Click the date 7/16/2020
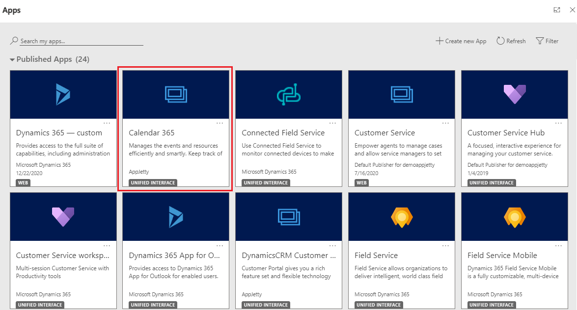Viewport: 577px width, 310px height. (x=366, y=173)
